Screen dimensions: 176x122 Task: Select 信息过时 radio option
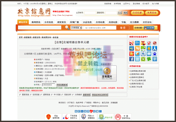(62, 95)
